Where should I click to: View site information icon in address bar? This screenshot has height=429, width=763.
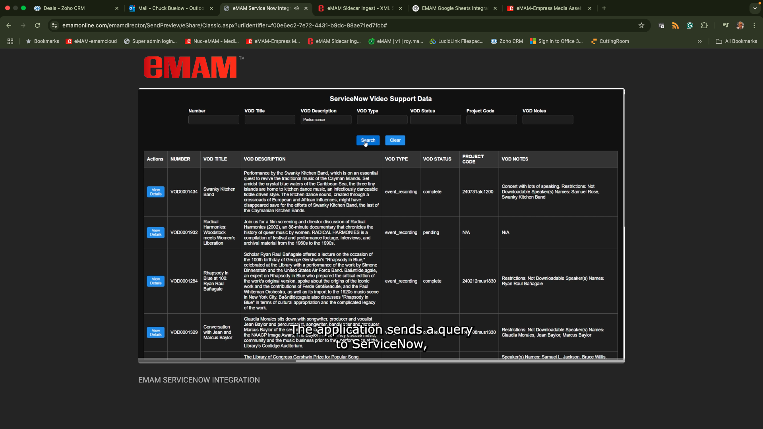point(54,25)
